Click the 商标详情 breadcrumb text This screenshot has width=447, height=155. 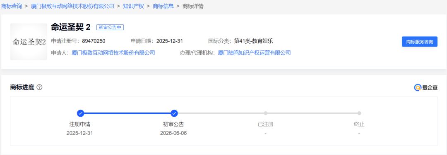click(x=193, y=6)
